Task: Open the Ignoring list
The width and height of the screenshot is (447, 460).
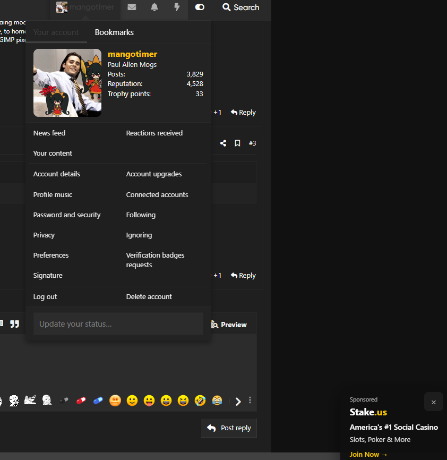Action: (x=139, y=235)
